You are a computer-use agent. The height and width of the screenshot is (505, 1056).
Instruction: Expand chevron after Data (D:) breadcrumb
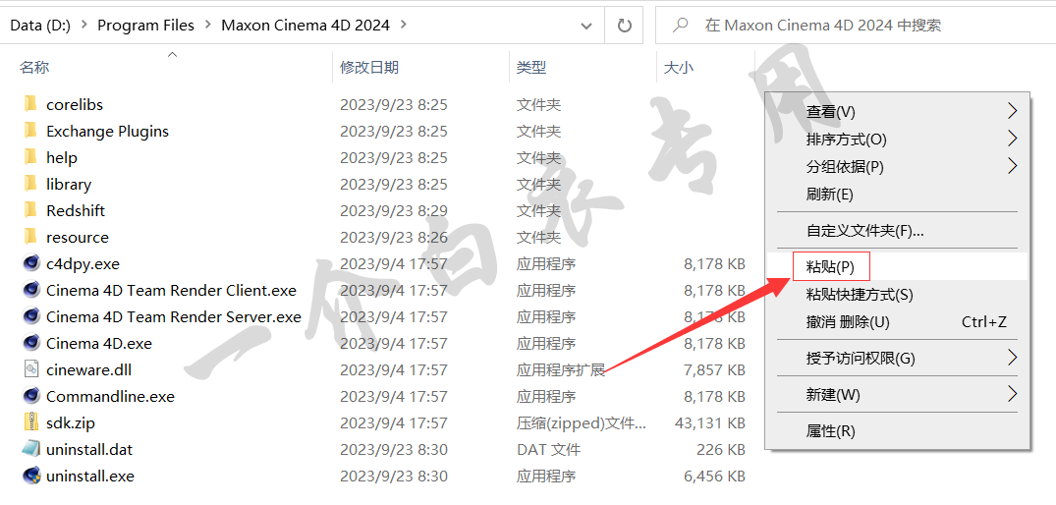click(x=83, y=25)
